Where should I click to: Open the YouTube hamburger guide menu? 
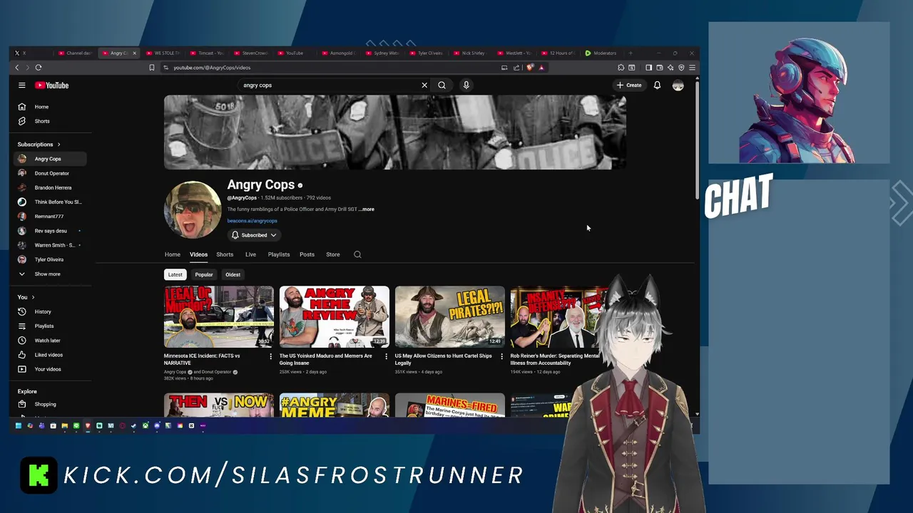22,85
